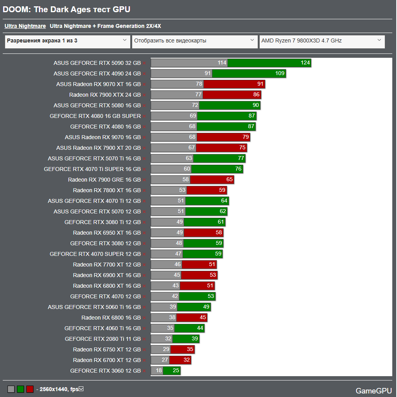
Task: Click red X next to Radeon RX 6800 XT
Action: point(144,287)
